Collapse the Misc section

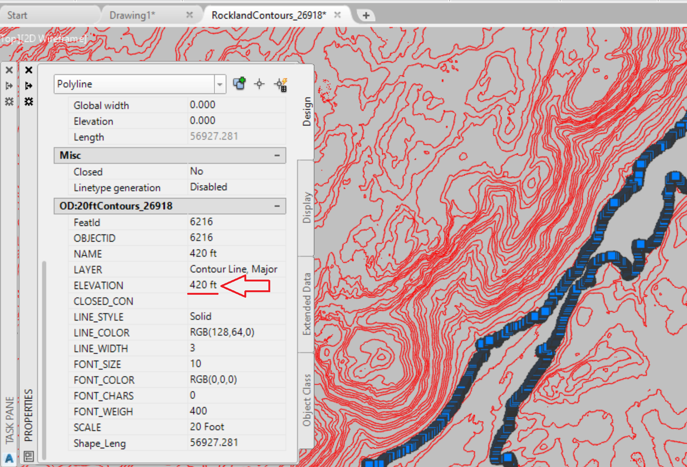277,156
